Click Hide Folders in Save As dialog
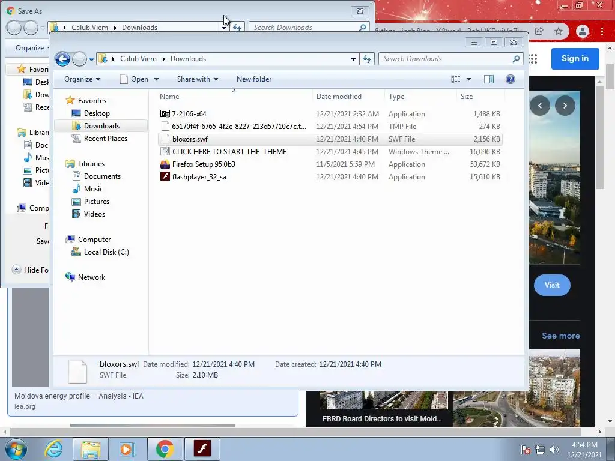This screenshot has width=615, height=461. coord(31,270)
